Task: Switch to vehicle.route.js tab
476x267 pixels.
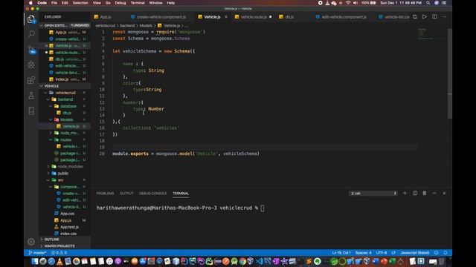Action: [x=253, y=17]
